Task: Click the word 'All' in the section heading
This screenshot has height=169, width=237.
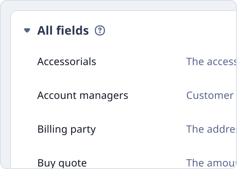Action: click(x=45, y=30)
